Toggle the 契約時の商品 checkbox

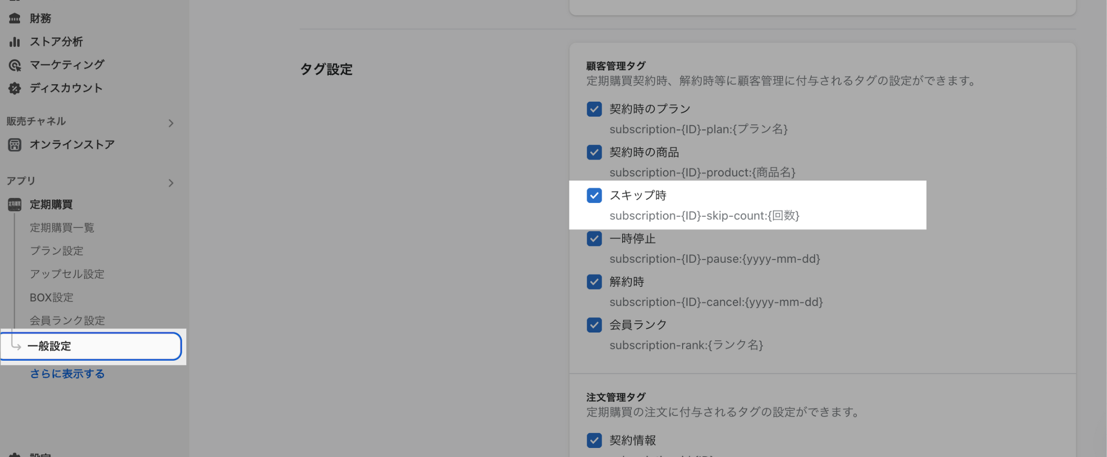594,152
